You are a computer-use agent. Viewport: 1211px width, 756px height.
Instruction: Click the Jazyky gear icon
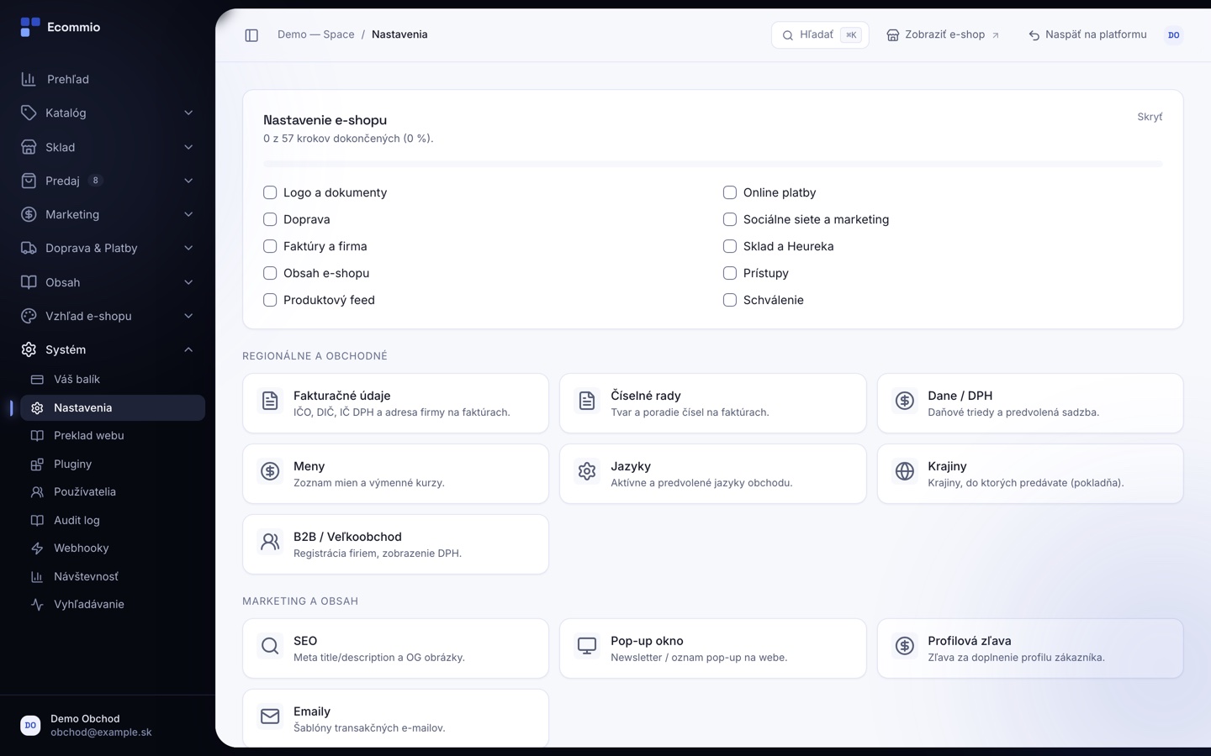click(x=587, y=471)
